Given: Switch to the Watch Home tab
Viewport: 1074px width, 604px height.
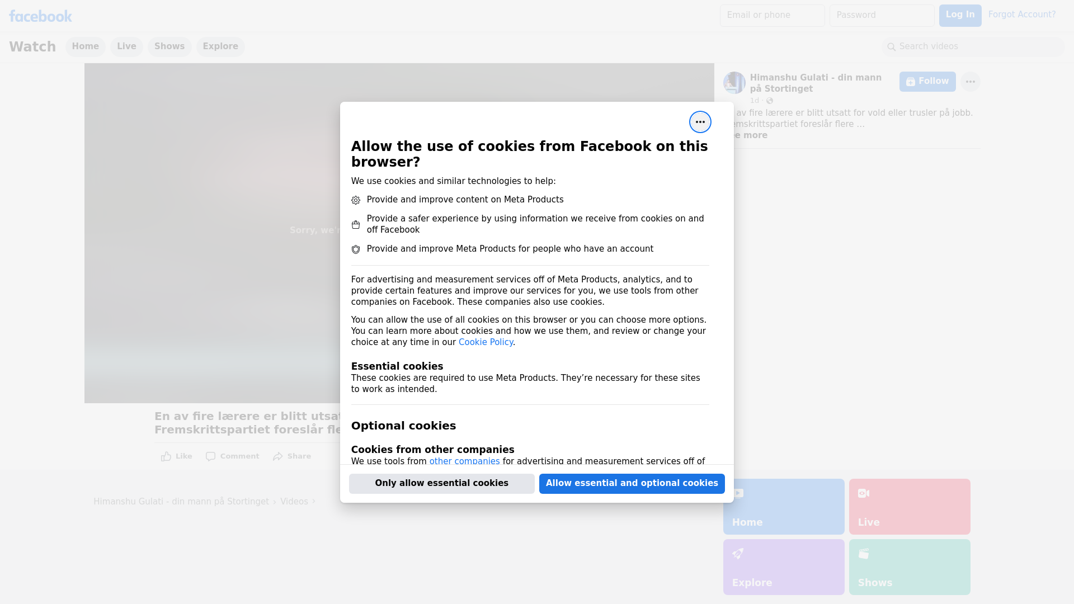Looking at the screenshot, I should point(85,46).
